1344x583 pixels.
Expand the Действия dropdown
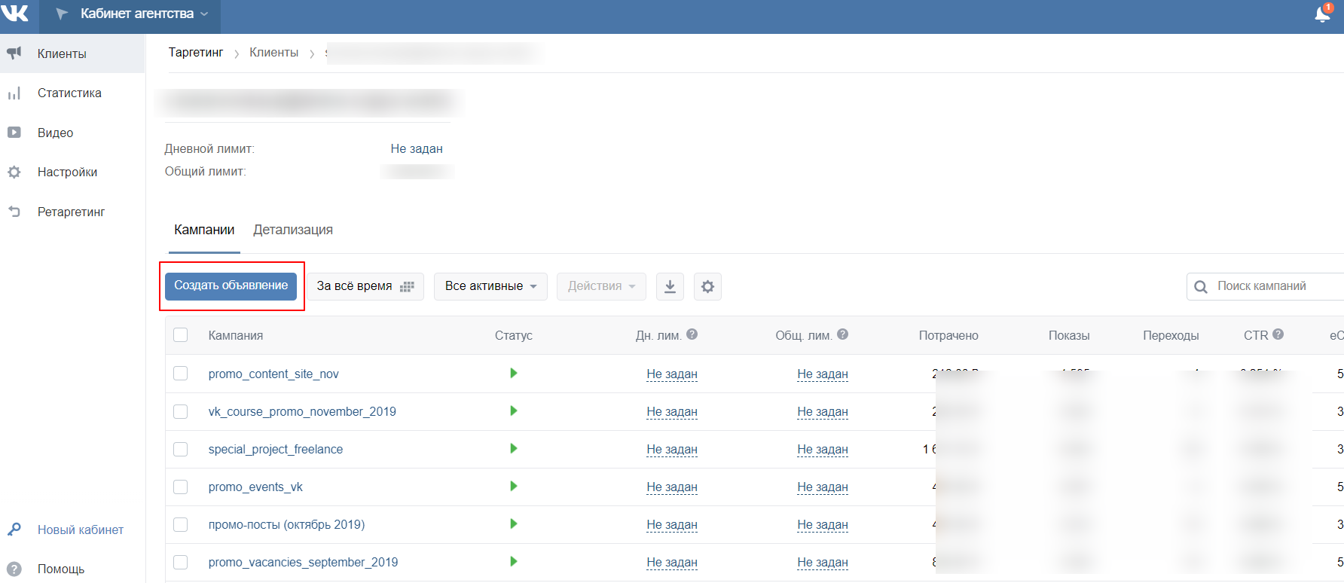(601, 286)
